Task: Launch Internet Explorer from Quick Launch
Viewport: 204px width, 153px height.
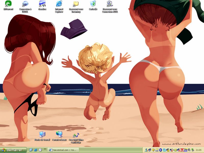Action: click(36, 150)
